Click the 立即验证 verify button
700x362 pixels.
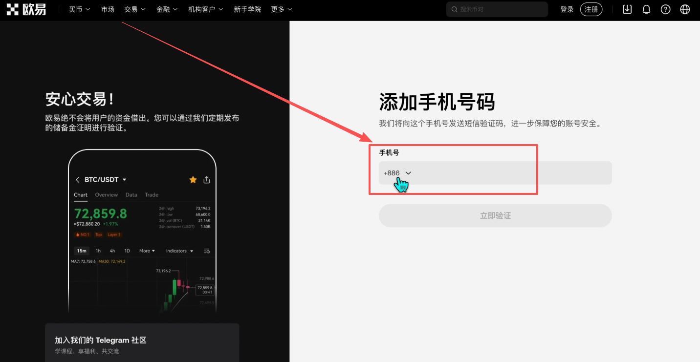(x=495, y=215)
